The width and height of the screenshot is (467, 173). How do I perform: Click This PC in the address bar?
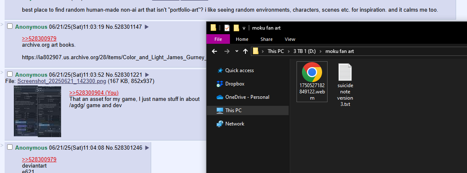(276, 51)
